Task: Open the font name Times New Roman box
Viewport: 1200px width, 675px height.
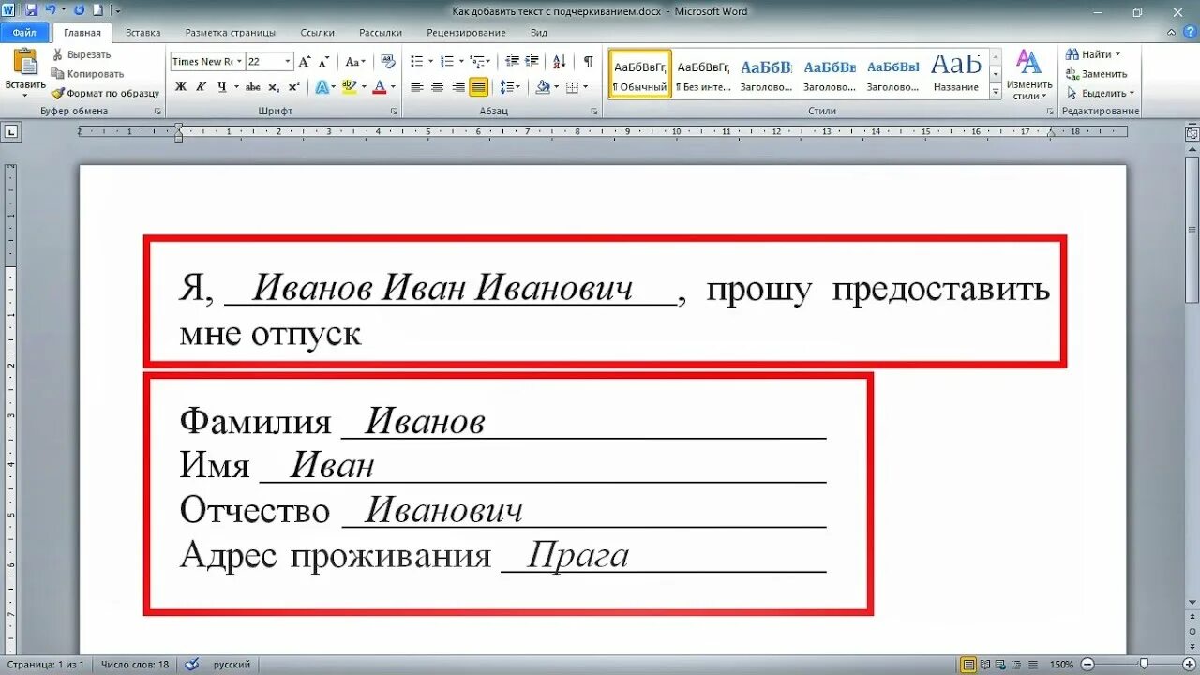Action: point(207,62)
